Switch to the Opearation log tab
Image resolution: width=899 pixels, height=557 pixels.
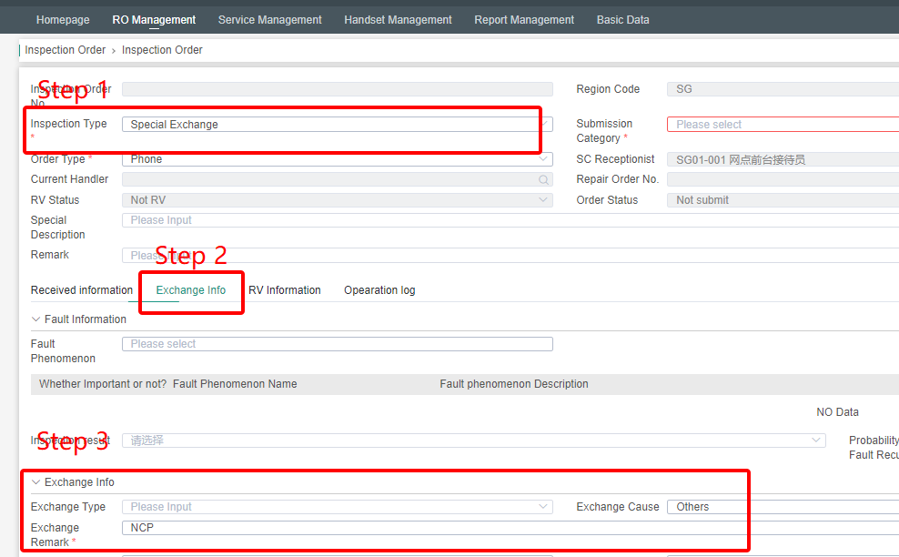(379, 290)
